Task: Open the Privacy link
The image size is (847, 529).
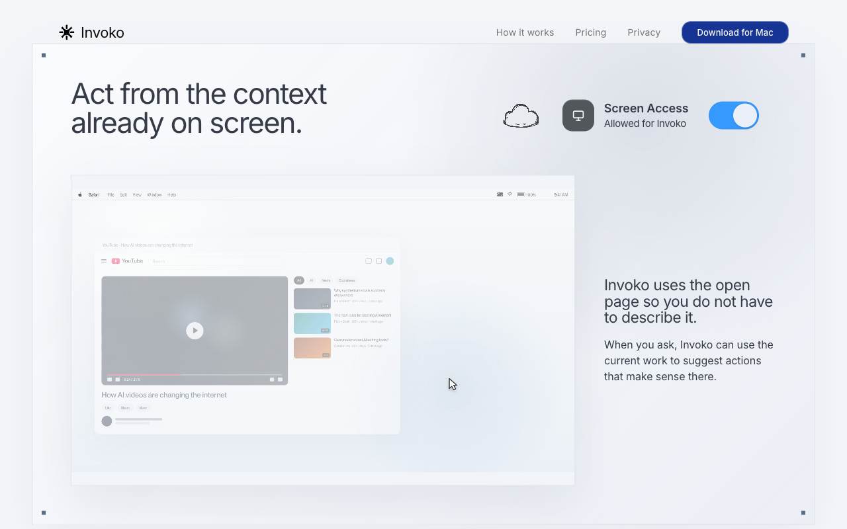Action: 644,32
